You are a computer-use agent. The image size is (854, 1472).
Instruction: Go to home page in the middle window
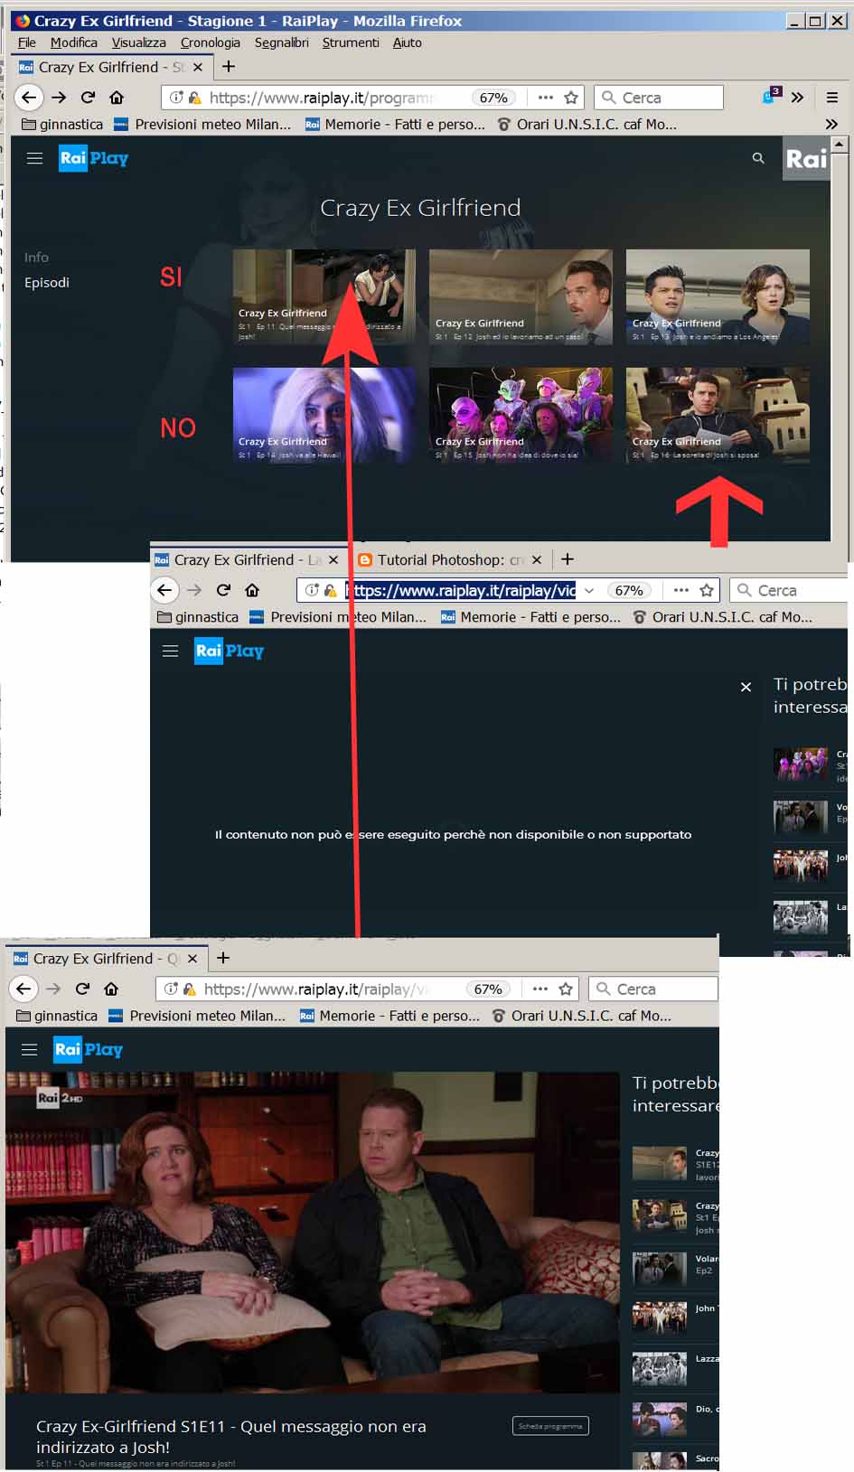pos(252,590)
